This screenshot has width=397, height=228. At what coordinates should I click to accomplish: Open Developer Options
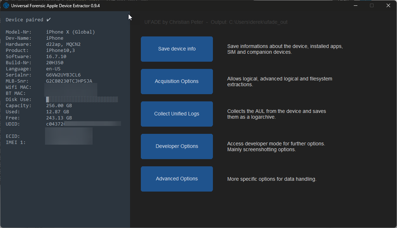click(x=177, y=146)
